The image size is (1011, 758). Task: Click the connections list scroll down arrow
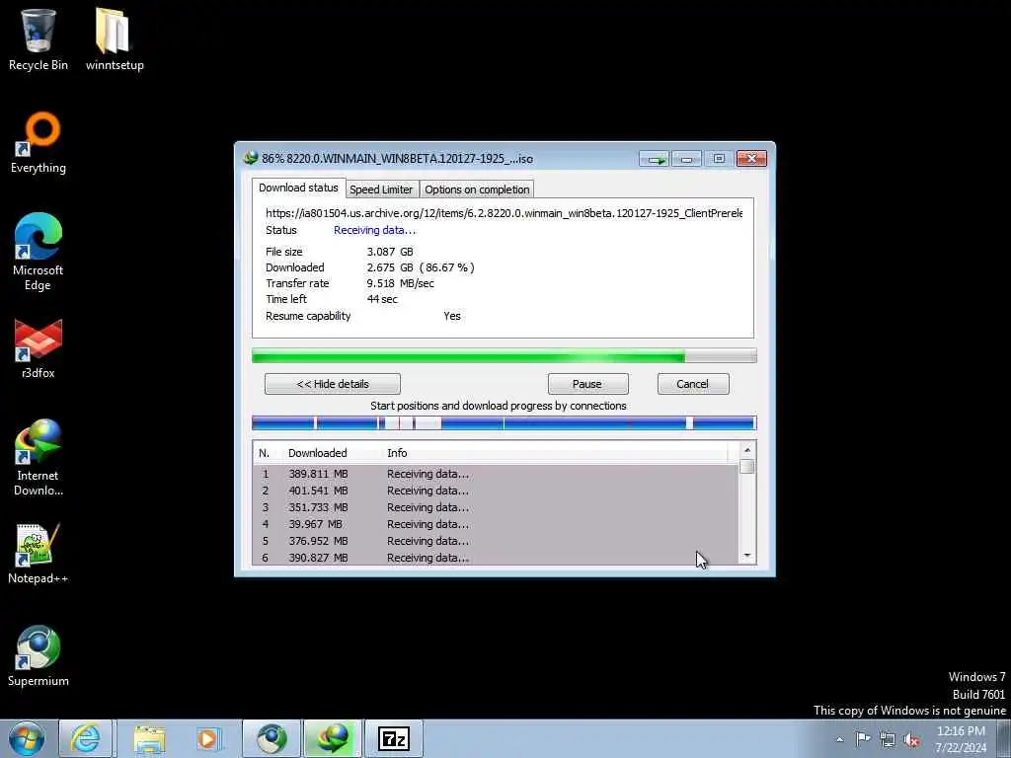(x=747, y=556)
